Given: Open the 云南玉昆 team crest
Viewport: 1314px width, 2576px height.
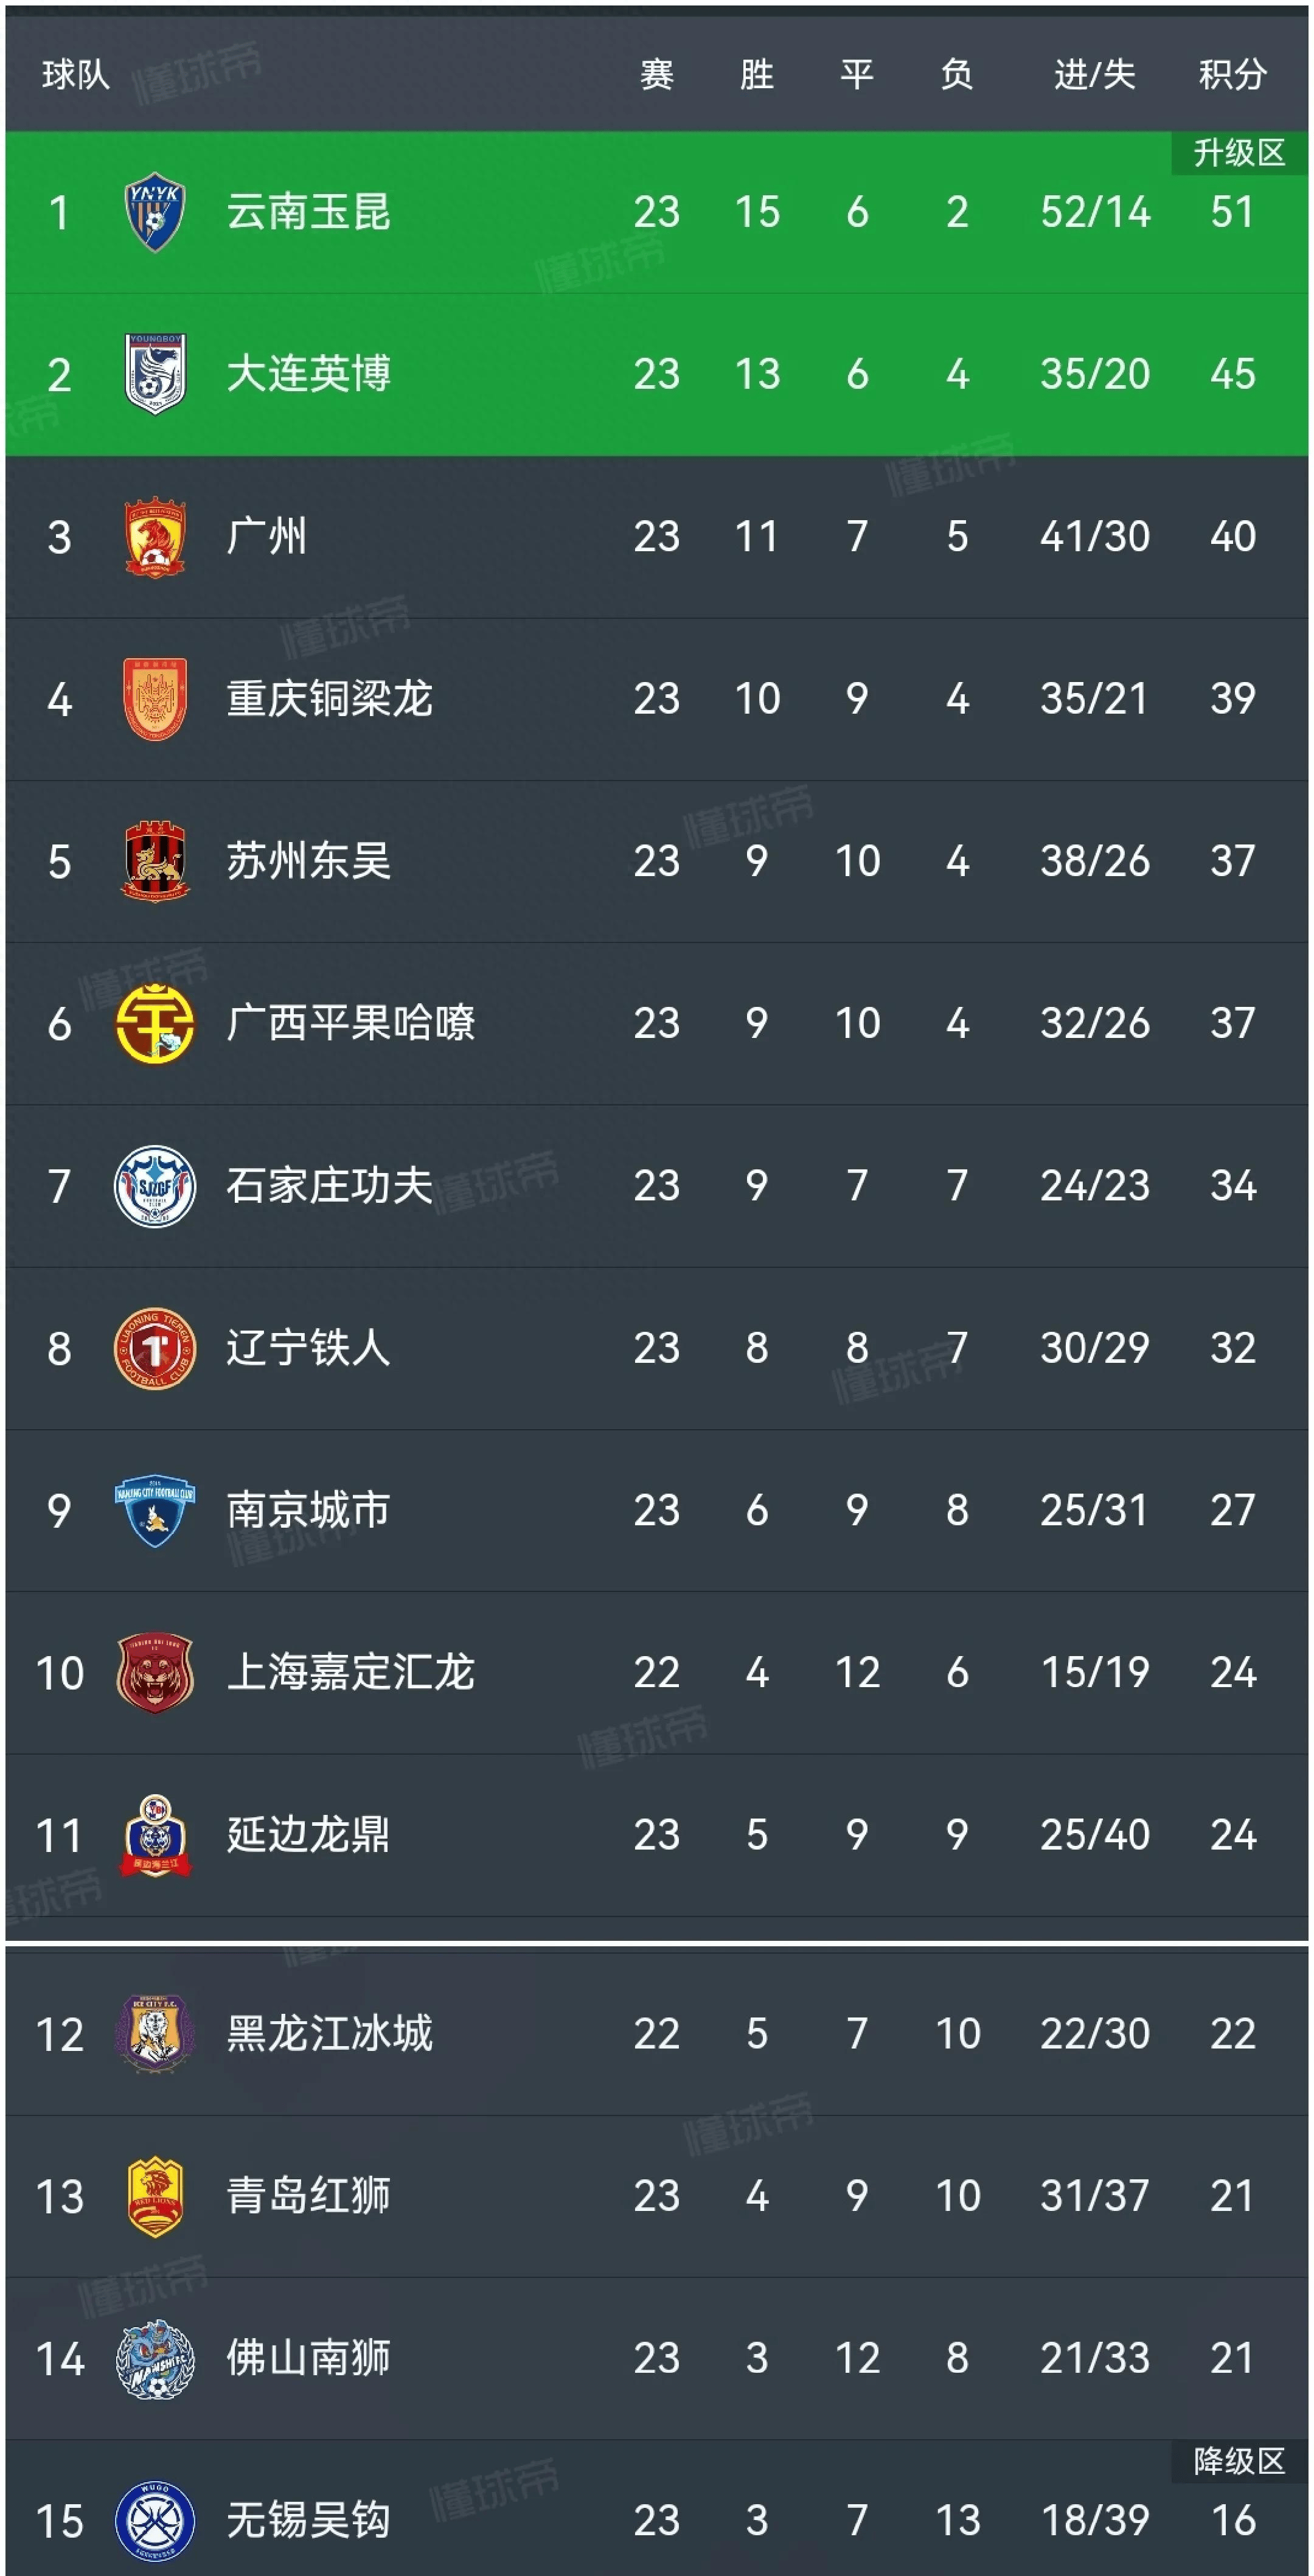Looking at the screenshot, I should pos(154,212).
